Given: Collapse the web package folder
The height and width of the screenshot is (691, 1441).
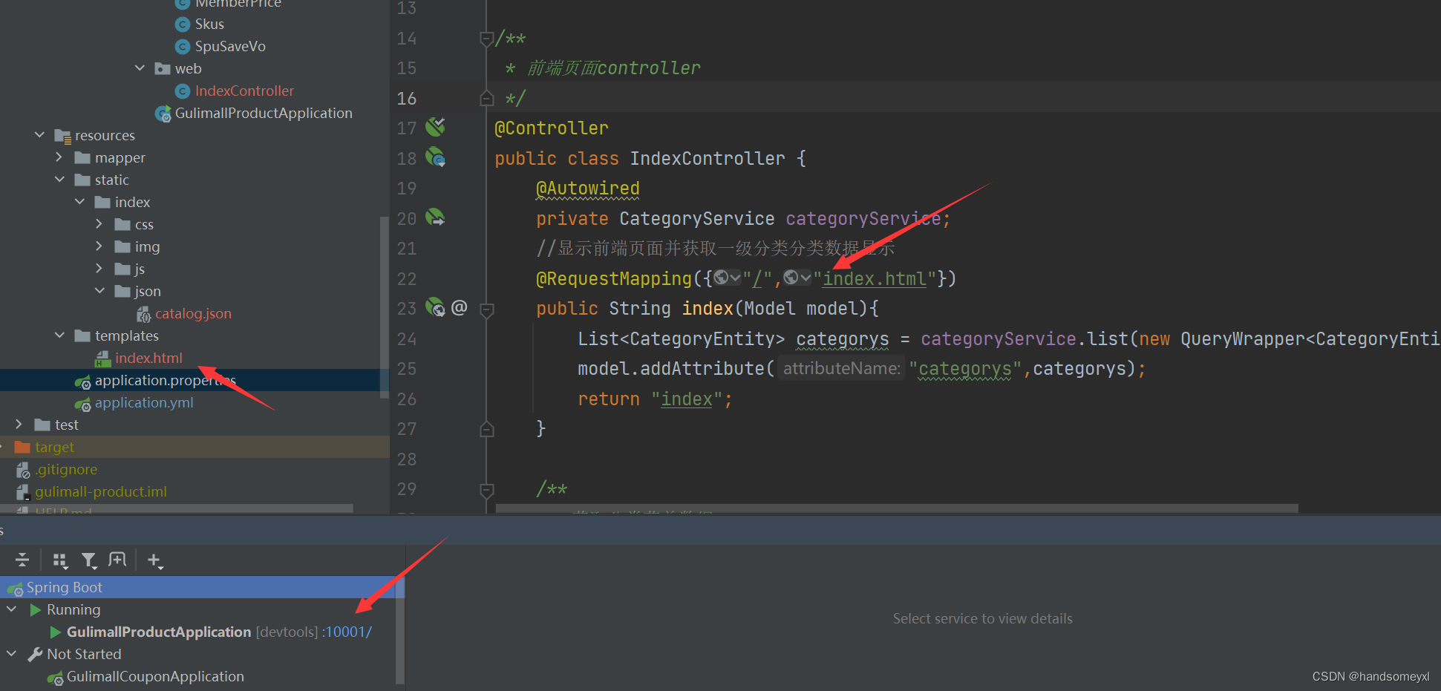Looking at the screenshot, I should coord(140,68).
